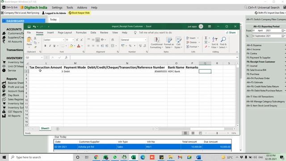Click into the Excel formula bar

click(153, 58)
